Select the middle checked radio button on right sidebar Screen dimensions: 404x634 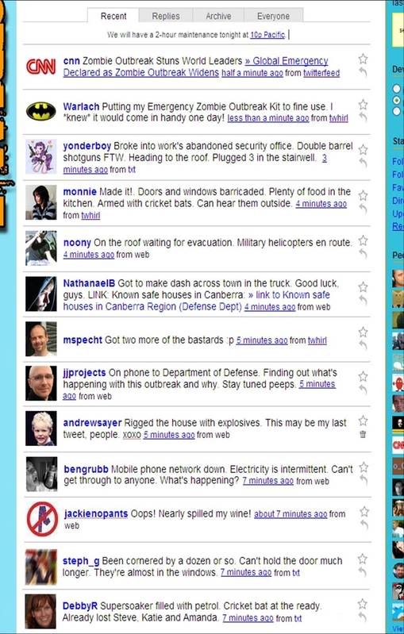(397, 100)
